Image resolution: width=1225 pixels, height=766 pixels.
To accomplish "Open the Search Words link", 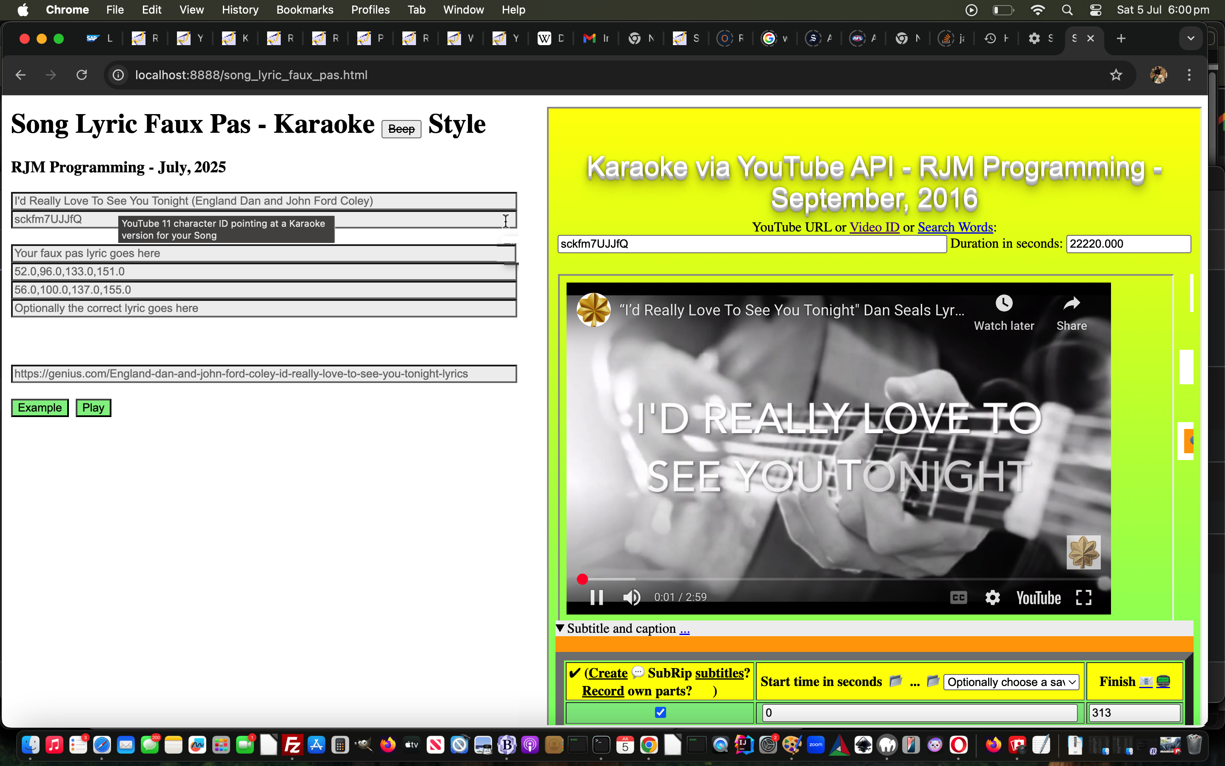I will point(955,227).
